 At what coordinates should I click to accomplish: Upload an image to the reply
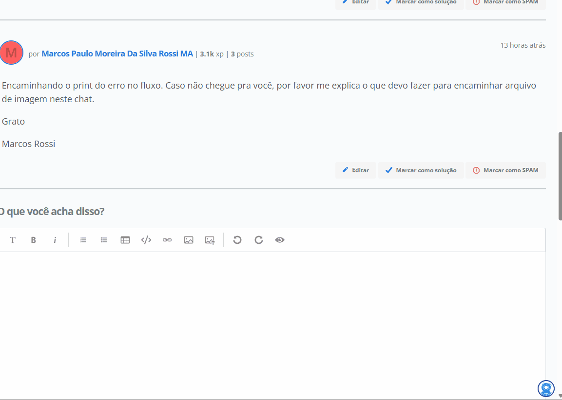(210, 240)
